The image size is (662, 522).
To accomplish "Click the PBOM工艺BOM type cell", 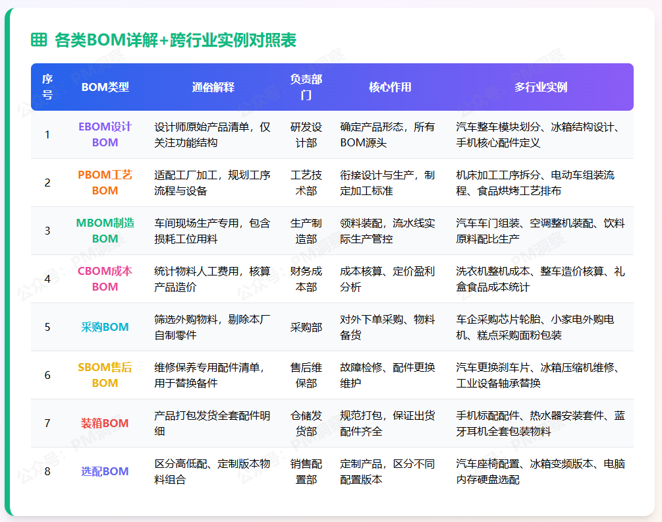I will point(105,183).
